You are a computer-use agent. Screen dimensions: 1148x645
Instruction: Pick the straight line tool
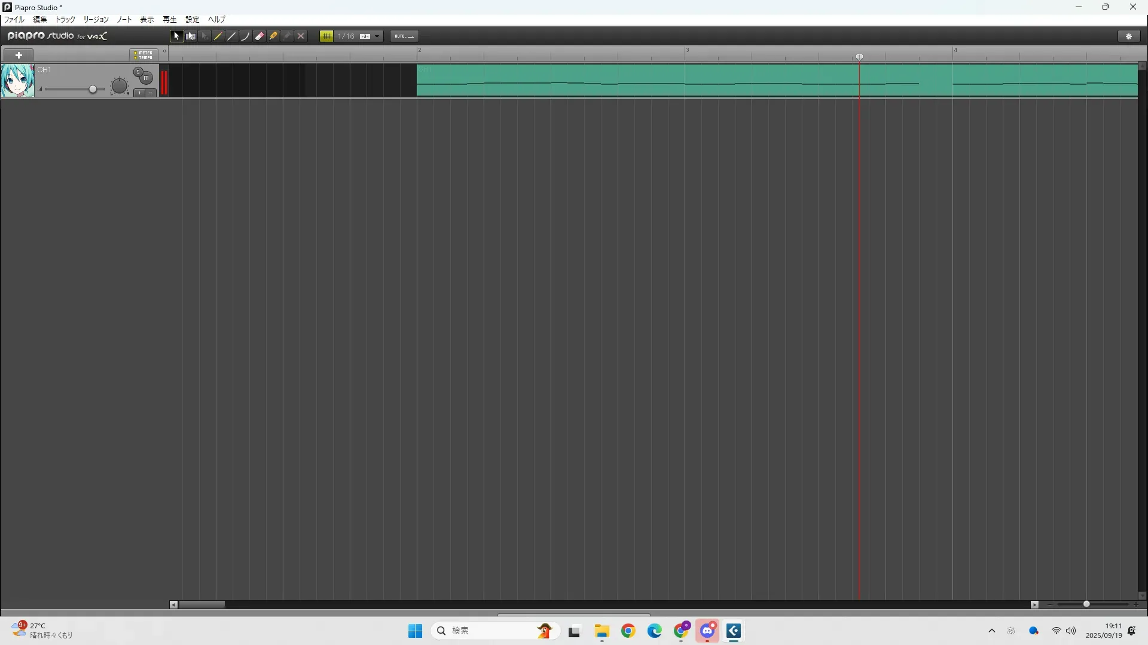[x=232, y=36]
